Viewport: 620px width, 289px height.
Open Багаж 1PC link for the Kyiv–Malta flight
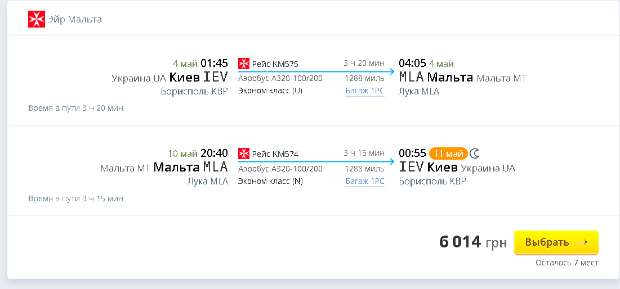(x=364, y=91)
